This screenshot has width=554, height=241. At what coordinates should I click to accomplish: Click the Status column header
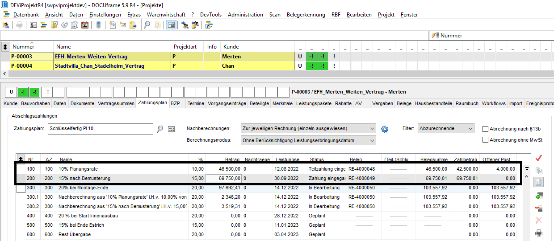pyautogui.click(x=327, y=159)
